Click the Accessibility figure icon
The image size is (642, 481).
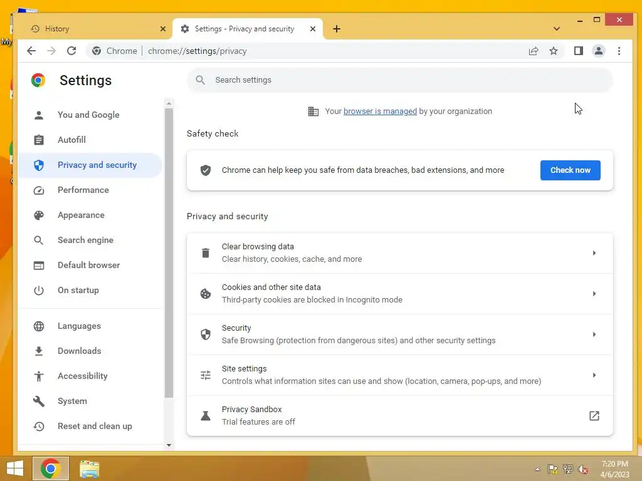[x=39, y=376]
